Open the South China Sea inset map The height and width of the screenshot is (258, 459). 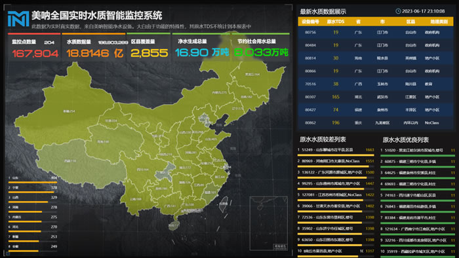(x=269, y=223)
